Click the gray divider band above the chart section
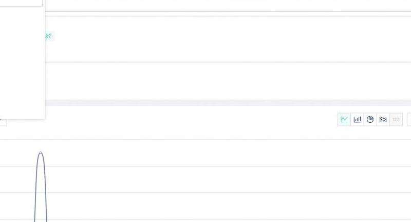This screenshot has width=411, height=222. 226,103
